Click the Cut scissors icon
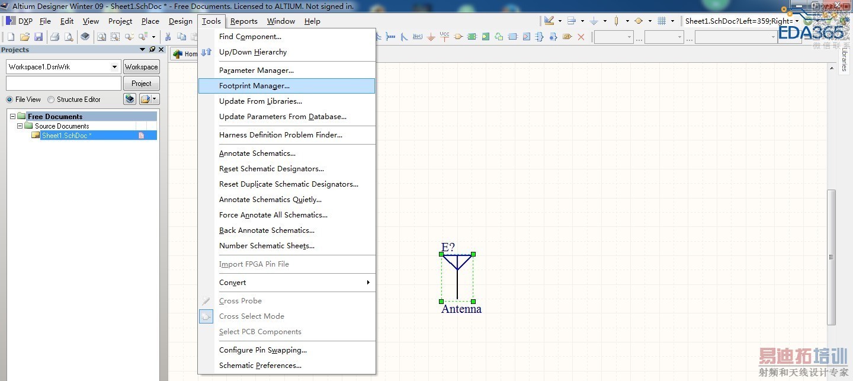Image resolution: width=853 pixels, height=381 pixels. (168, 37)
